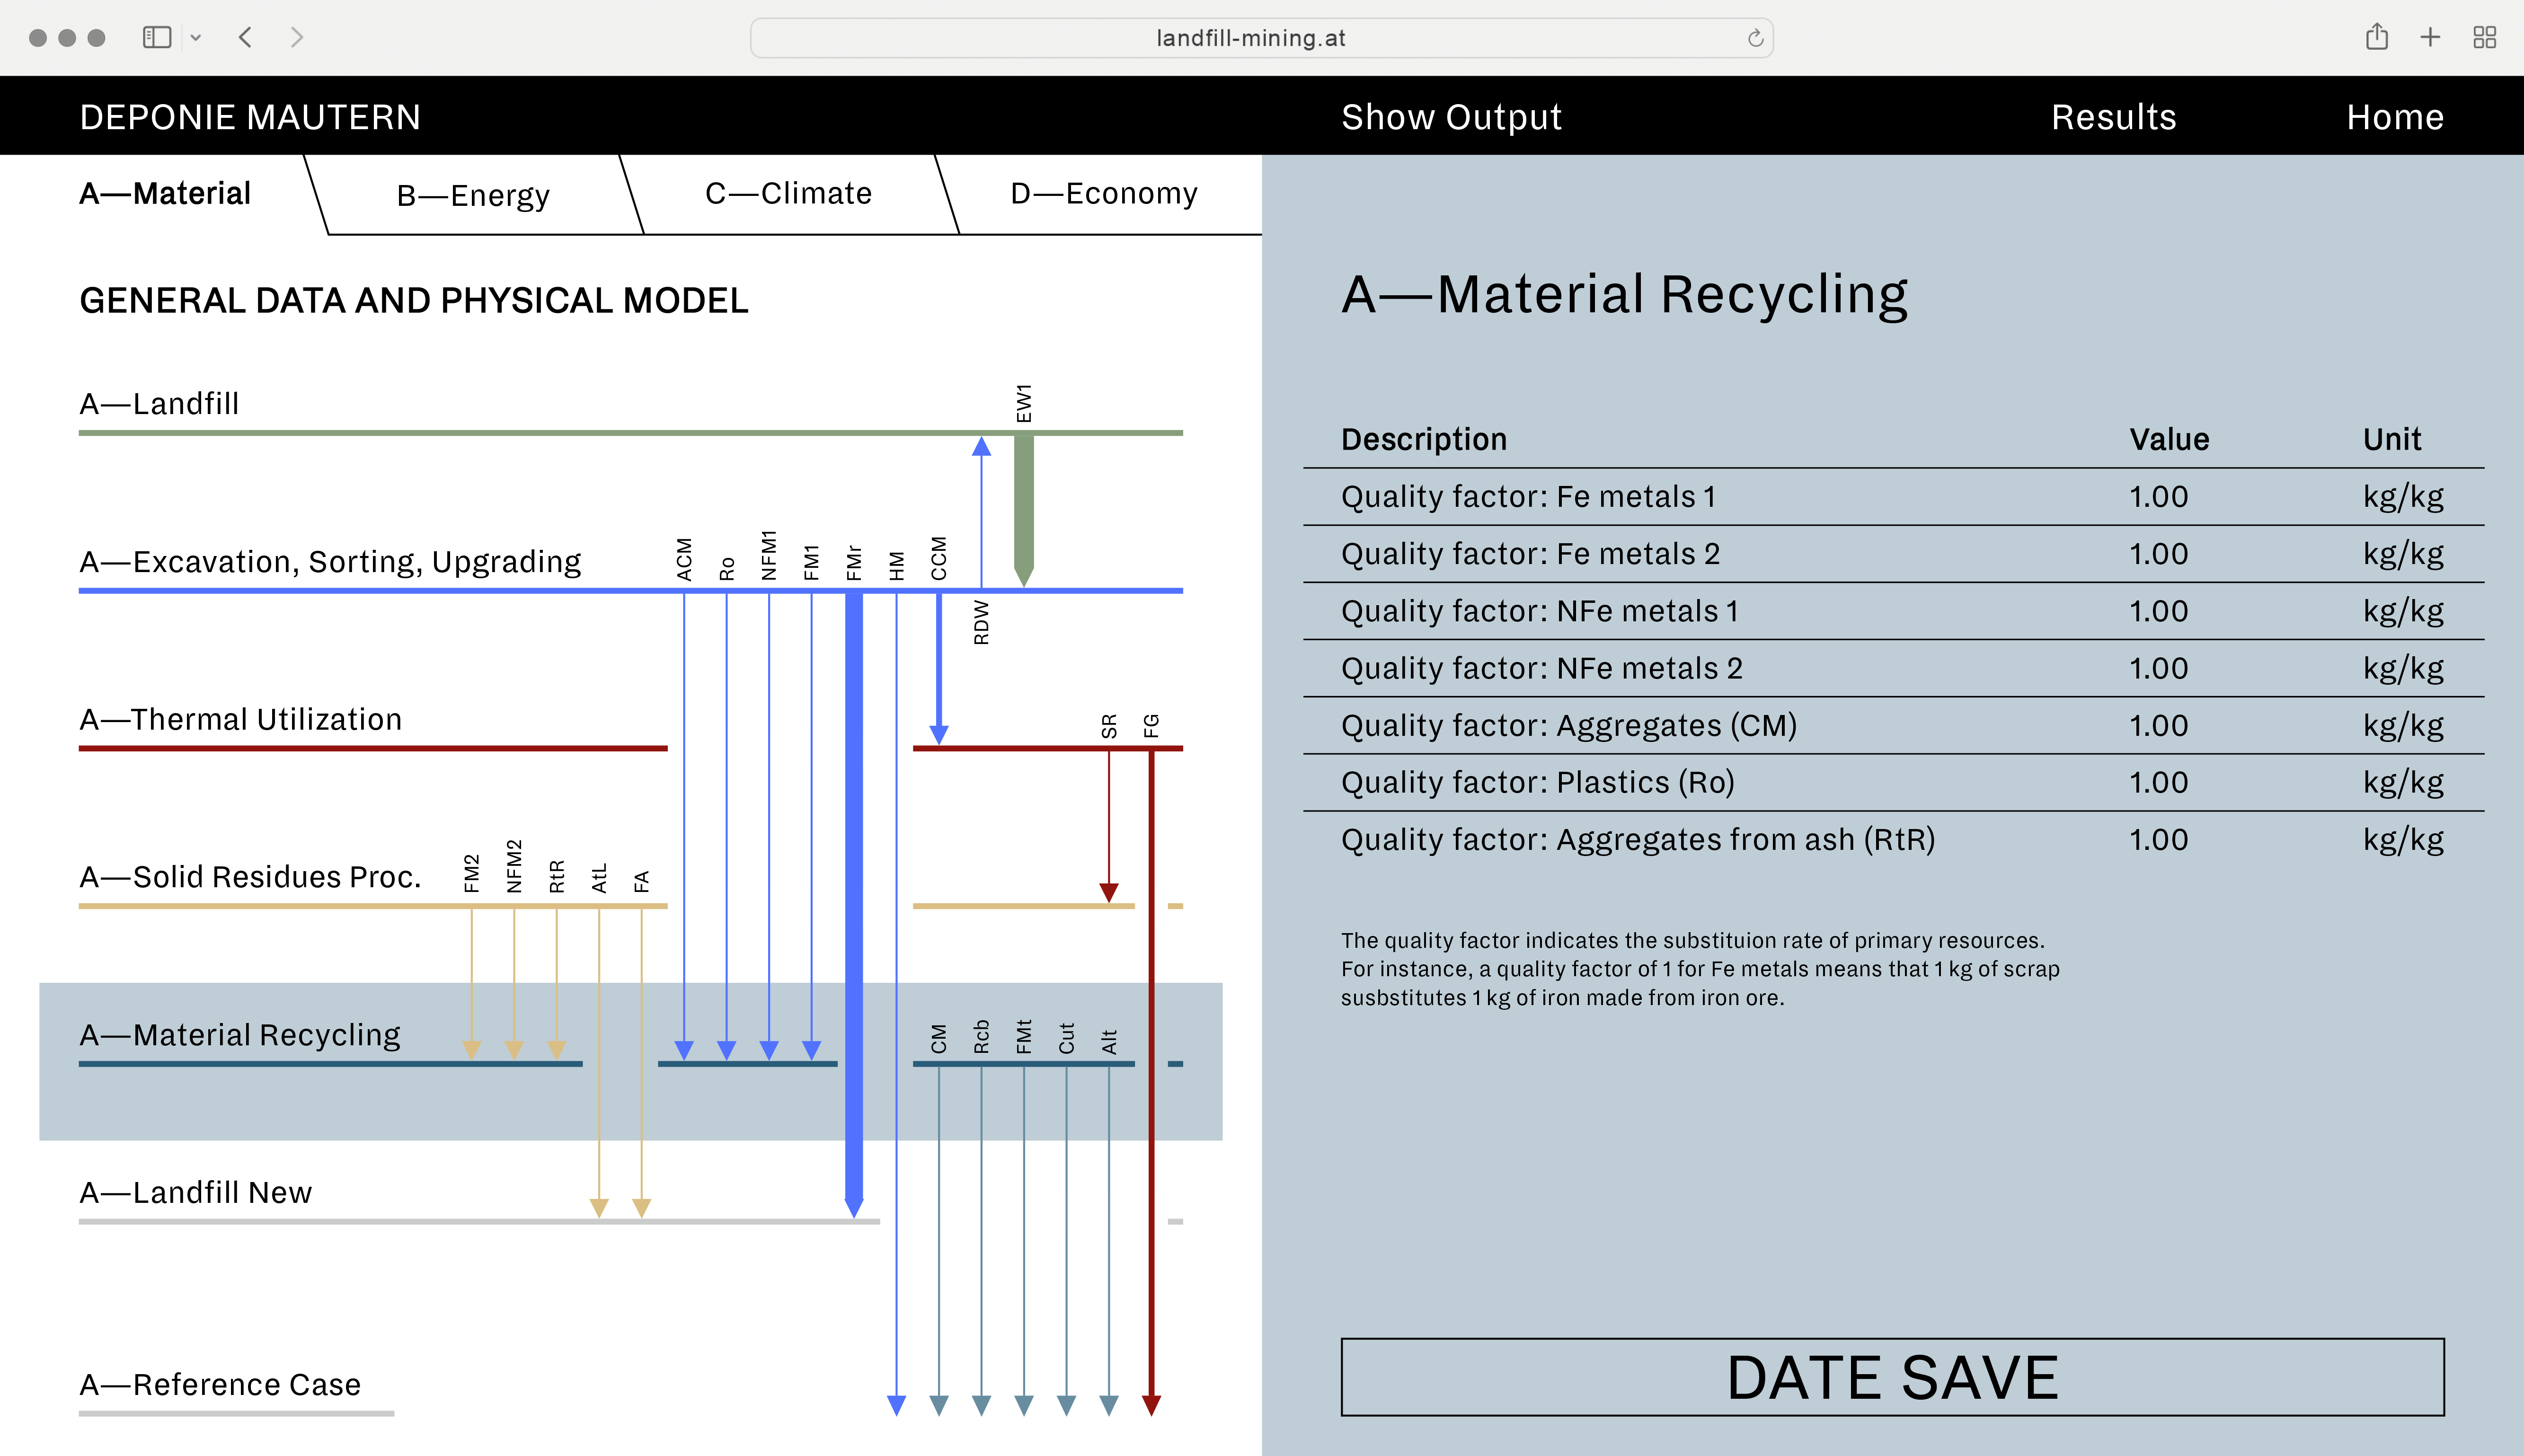The width and height of the screenshot is (2524, 1456).
Task: Focus the landfill-mining.at address bar
Action: pos(1261,38)
